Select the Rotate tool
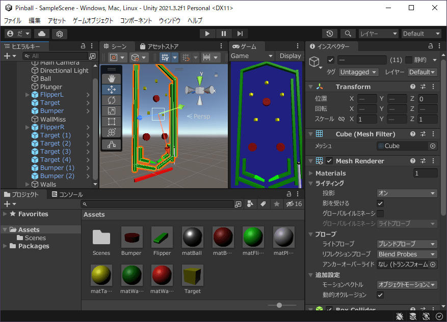Screen dimensions: 447x322 [112, 100]
